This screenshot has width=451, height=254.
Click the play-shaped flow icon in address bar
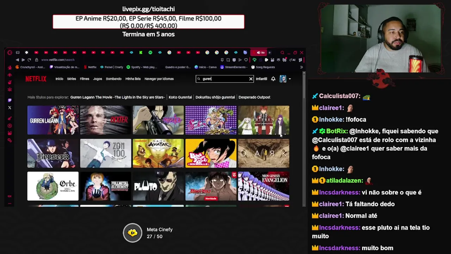240,60
